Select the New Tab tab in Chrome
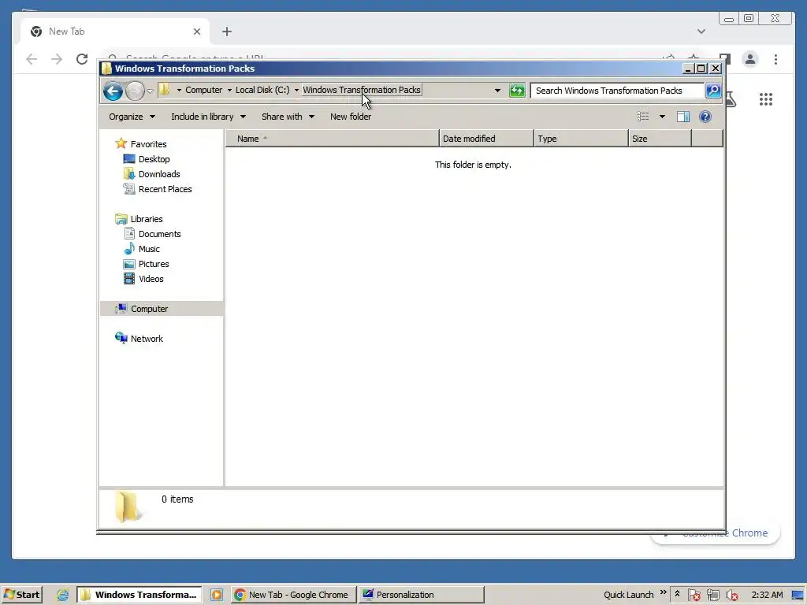The image size is (807, 605). (x=115, y=32)
